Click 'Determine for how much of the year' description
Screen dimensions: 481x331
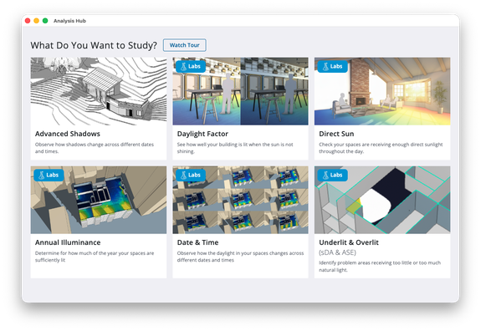(95, 257)
